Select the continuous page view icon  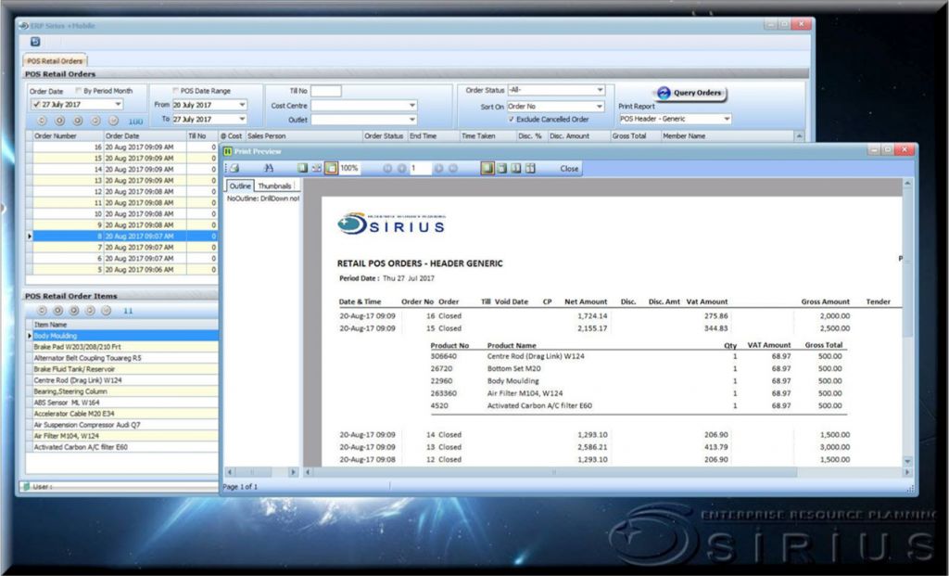[x=501, y=169]
